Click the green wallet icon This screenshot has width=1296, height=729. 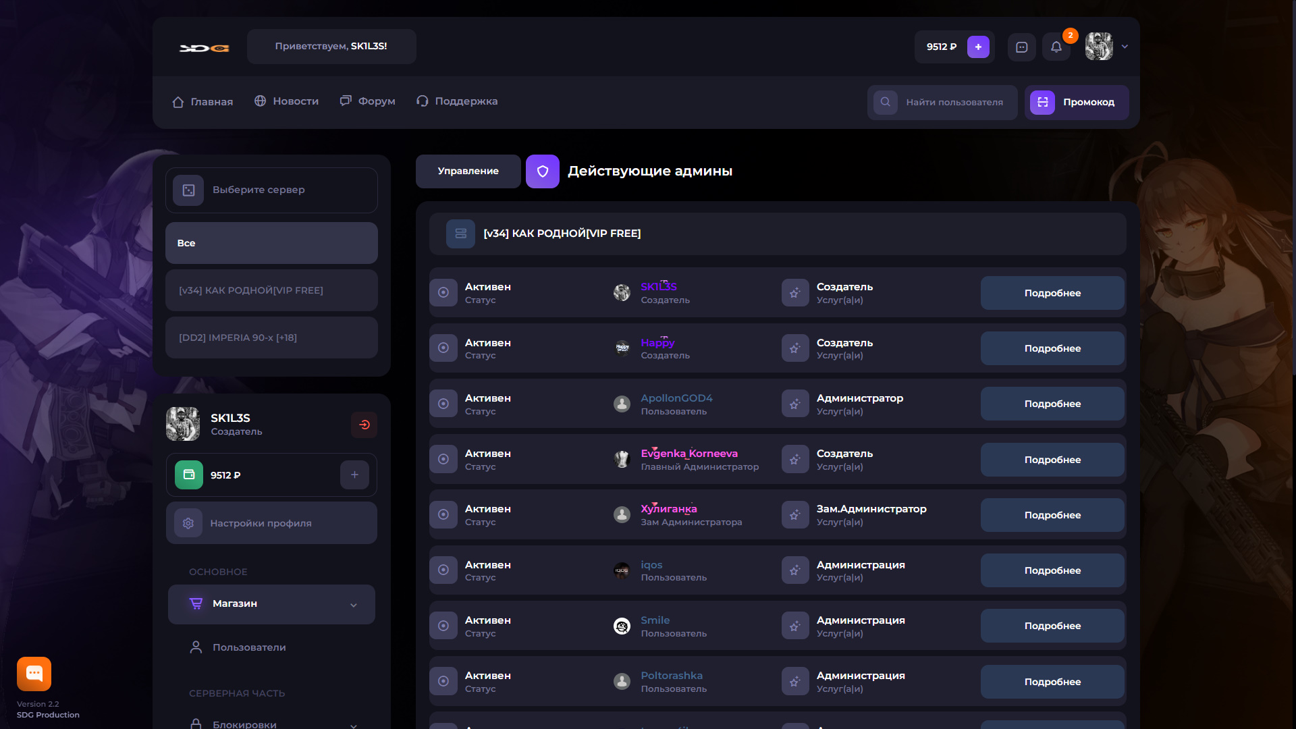[189, 475]
